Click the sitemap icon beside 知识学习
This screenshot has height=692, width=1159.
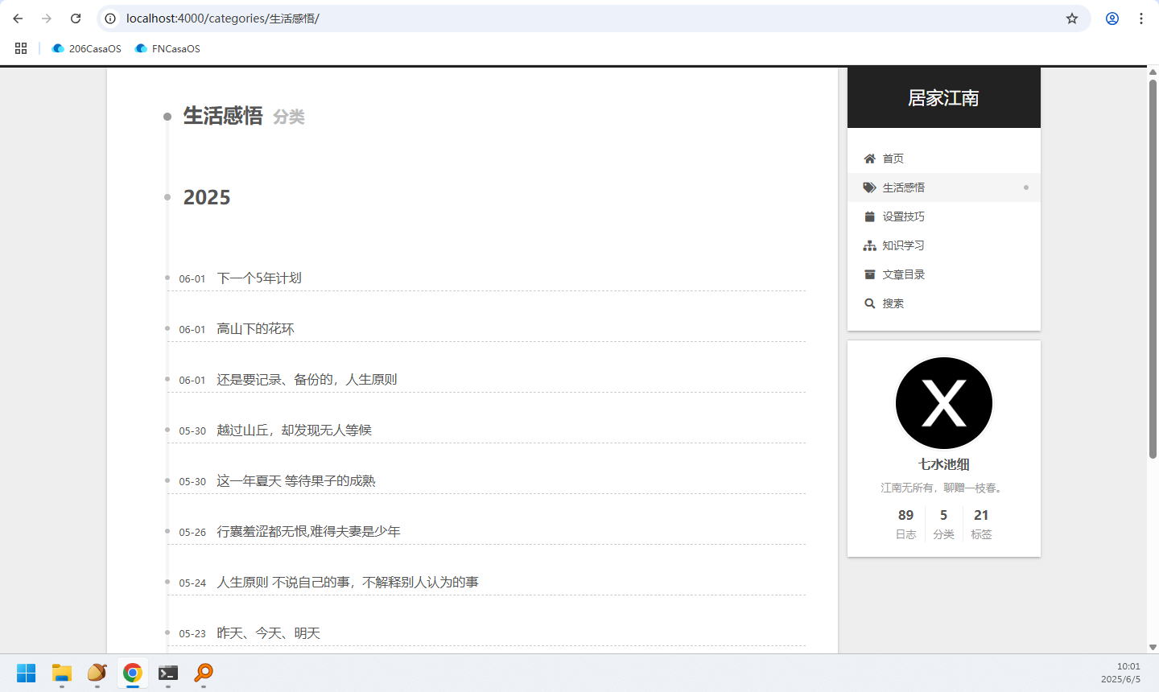(x=869, y=245)
